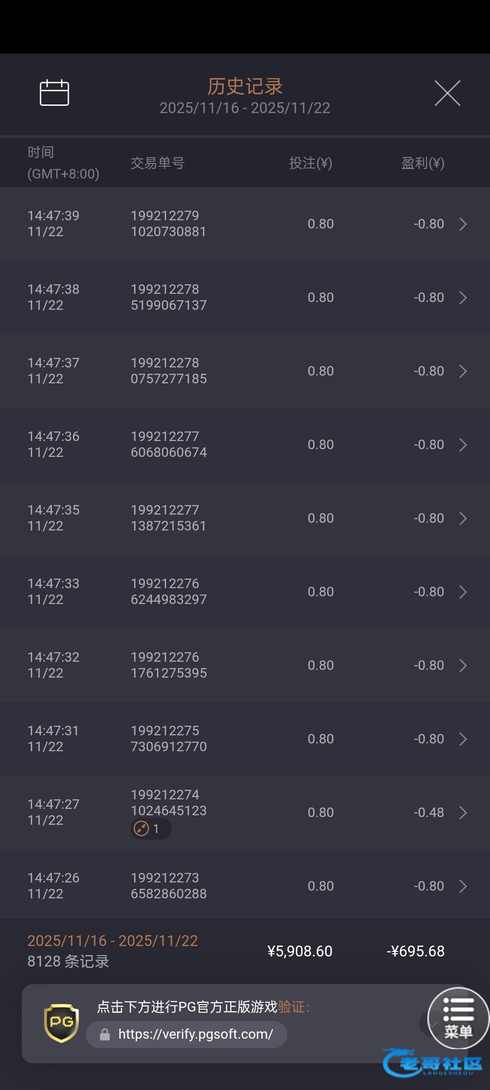Open the round 菜单 menu button
Screen dimensions: 490x1090
(458, 1018)
